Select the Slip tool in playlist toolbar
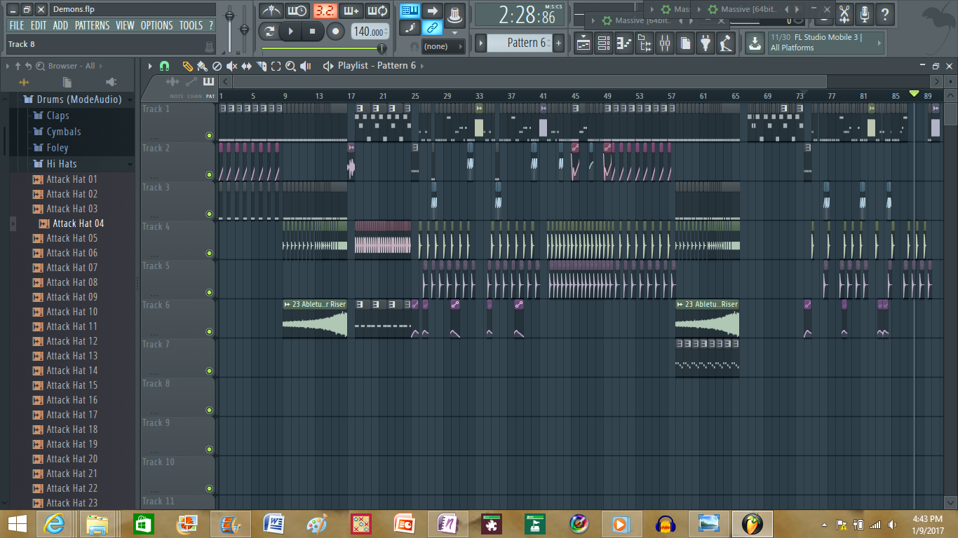The image size is (958, 538). click(x=246, y=66)
